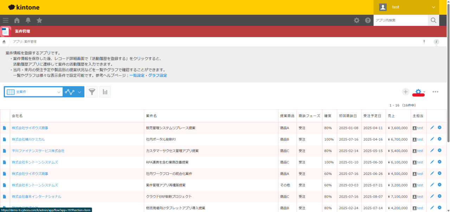Edit the 株式会社横川ケミカル record with pencil
This screenshot has width=450, height=212.
[432, 139]
